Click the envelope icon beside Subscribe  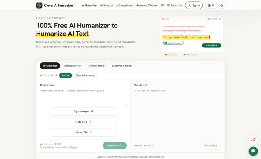click(168, 5)
